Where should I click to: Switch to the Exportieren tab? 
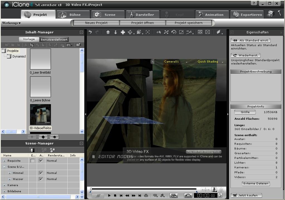tap(247, 14)
